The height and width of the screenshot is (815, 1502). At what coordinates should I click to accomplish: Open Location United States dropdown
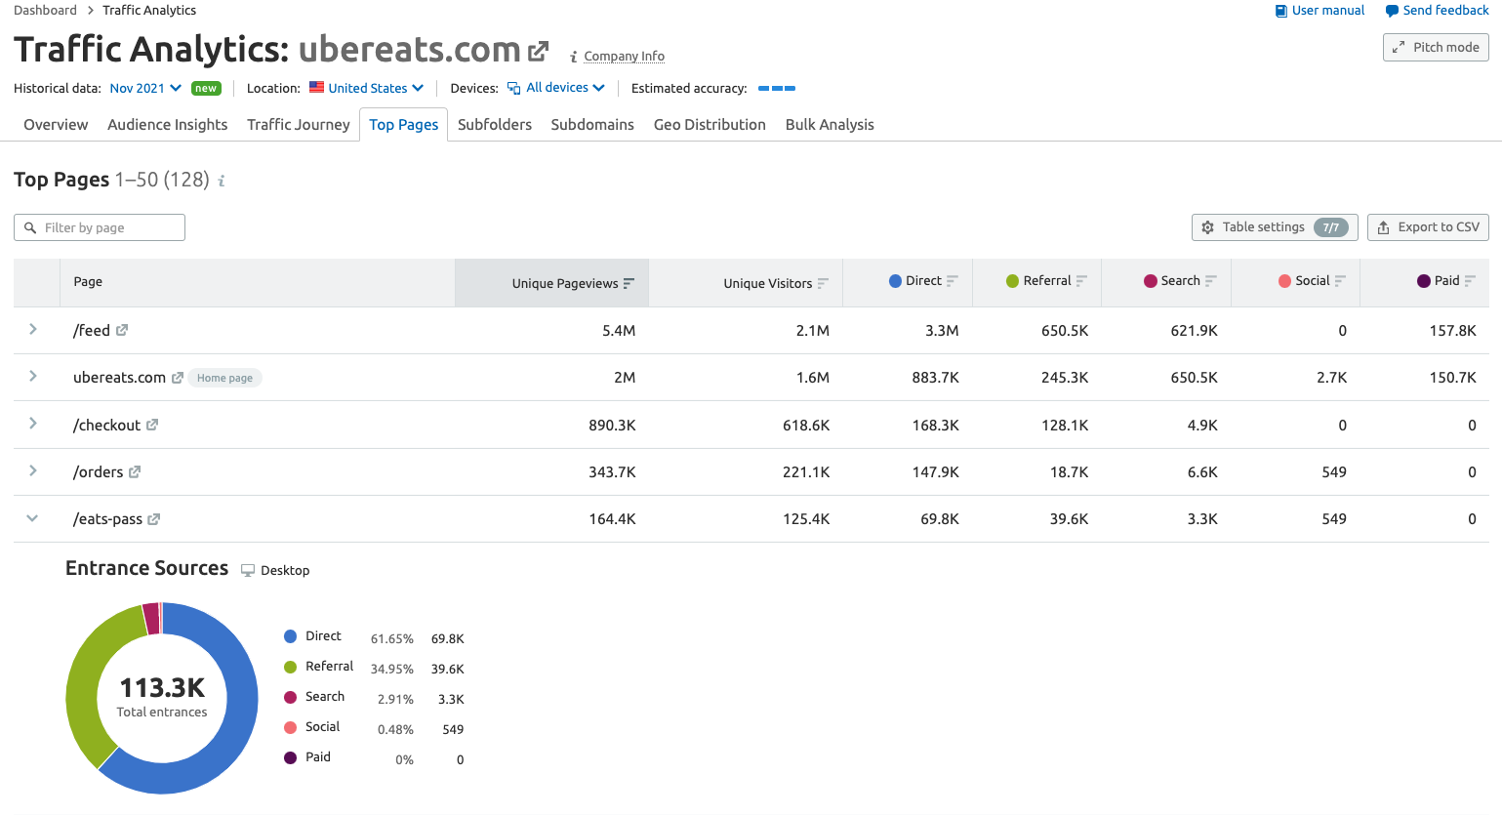[x=366, y=88]
